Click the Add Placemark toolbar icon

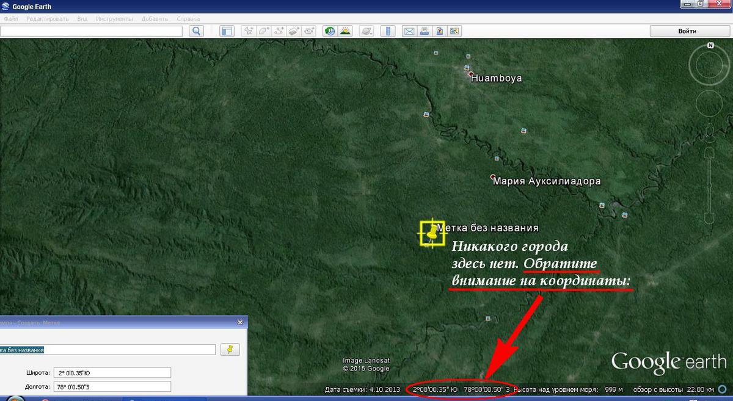pos(249,31)
